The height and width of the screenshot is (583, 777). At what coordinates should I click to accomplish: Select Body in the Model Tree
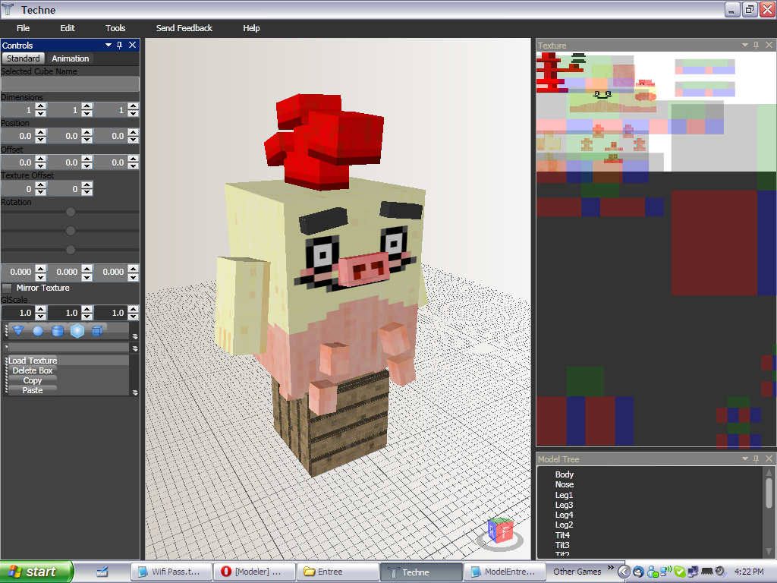[x=565, y=474]
